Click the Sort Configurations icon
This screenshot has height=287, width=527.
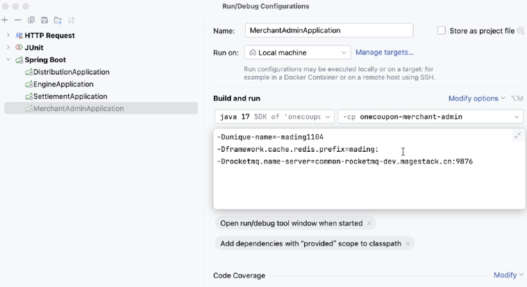tap(72, 21)
